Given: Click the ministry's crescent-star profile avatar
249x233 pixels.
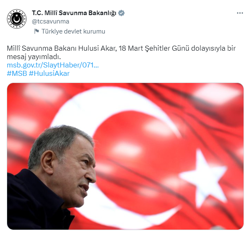Looking at the screenshot, I should pos(17,19).
